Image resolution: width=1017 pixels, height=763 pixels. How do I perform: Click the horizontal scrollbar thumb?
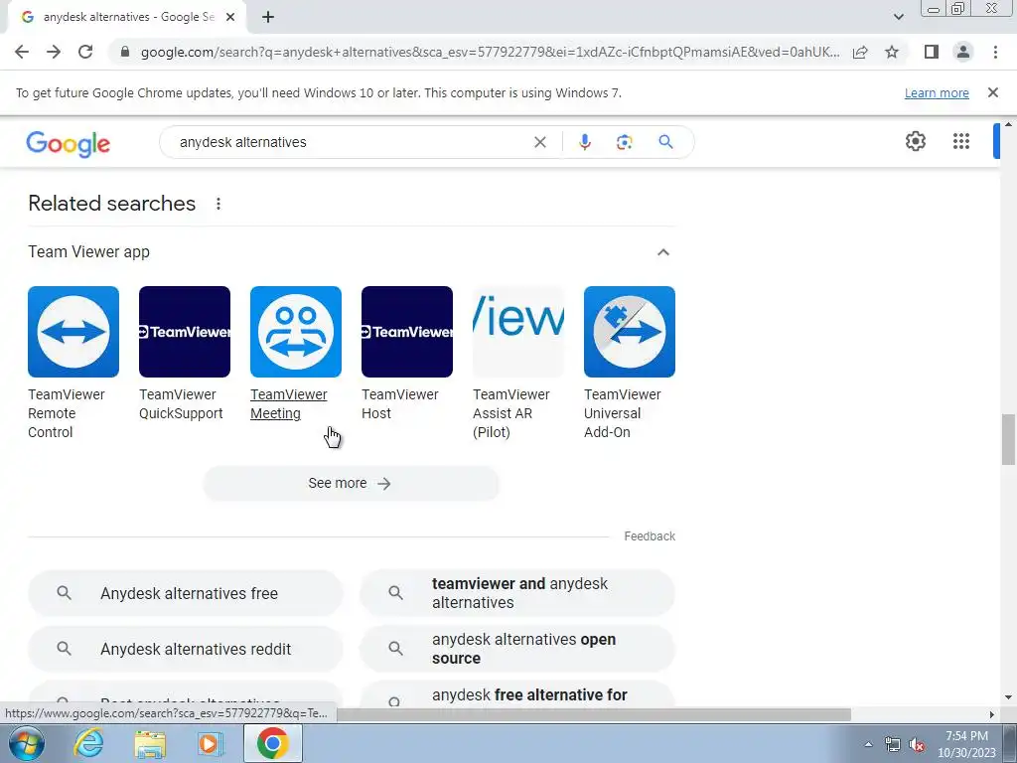(x=593, y=714)
